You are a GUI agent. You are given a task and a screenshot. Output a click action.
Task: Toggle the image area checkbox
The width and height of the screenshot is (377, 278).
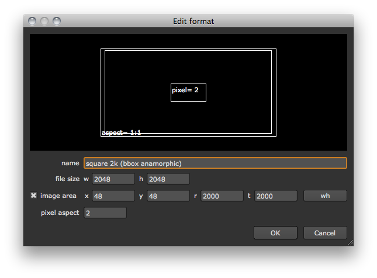click(x=33, y=196)
